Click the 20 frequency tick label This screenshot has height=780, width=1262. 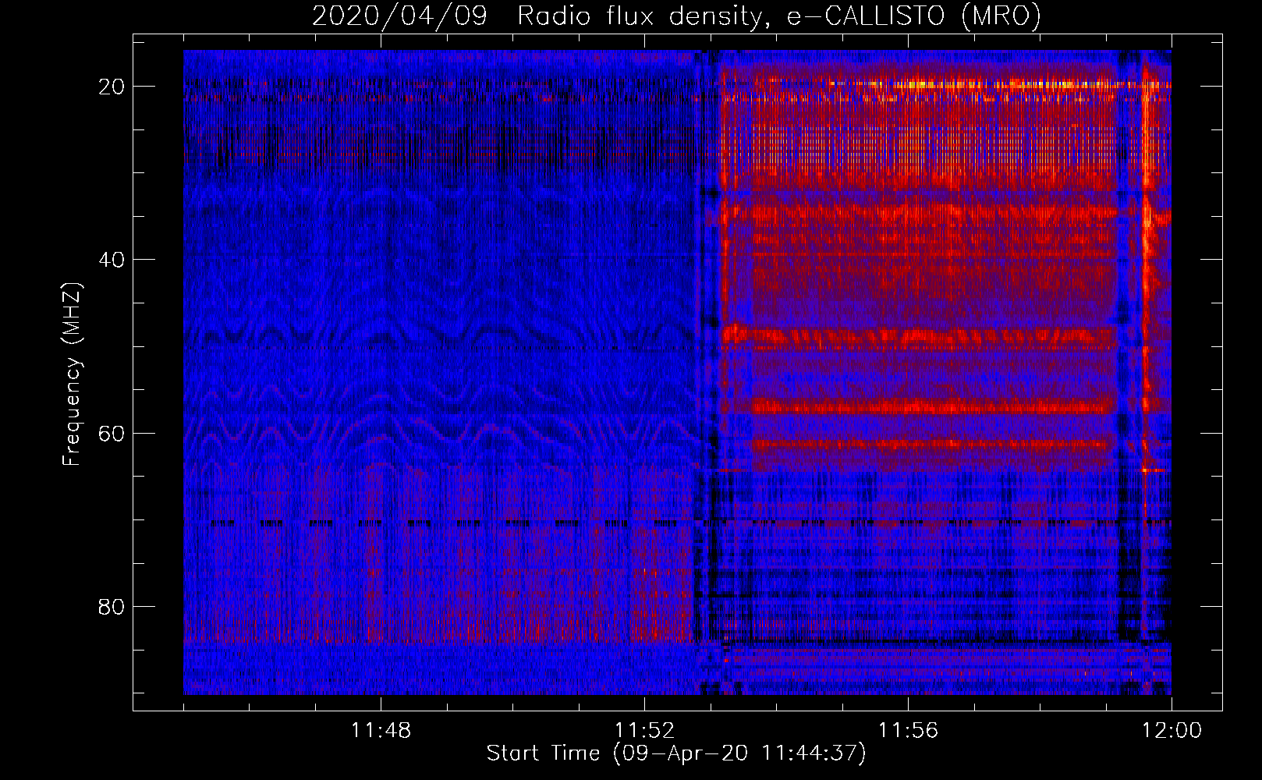pyautogui.click(x=112, y=87)
